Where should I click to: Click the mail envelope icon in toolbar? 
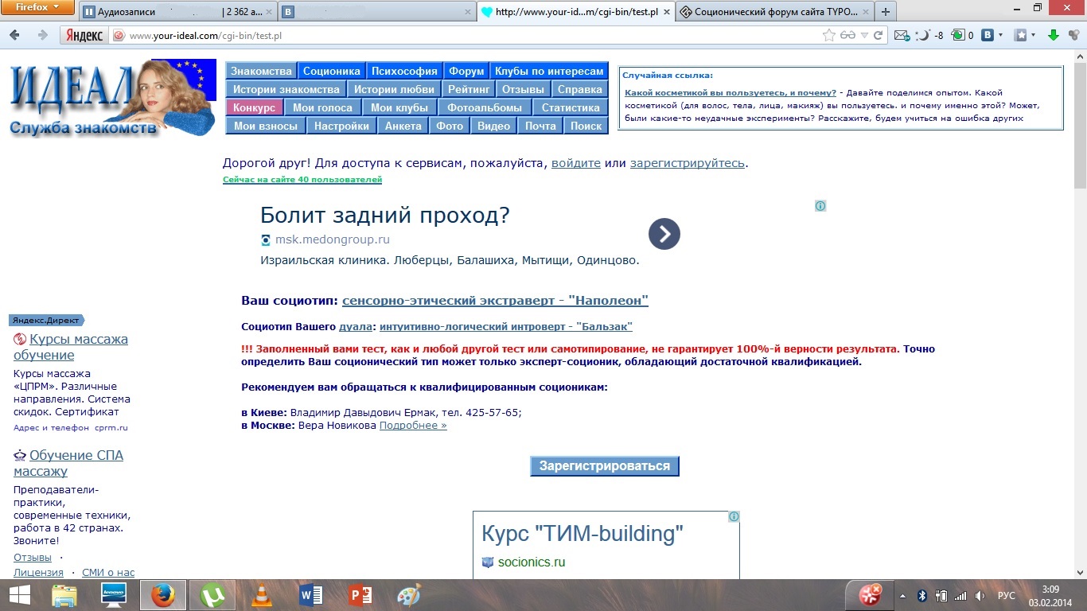point(900,35)
